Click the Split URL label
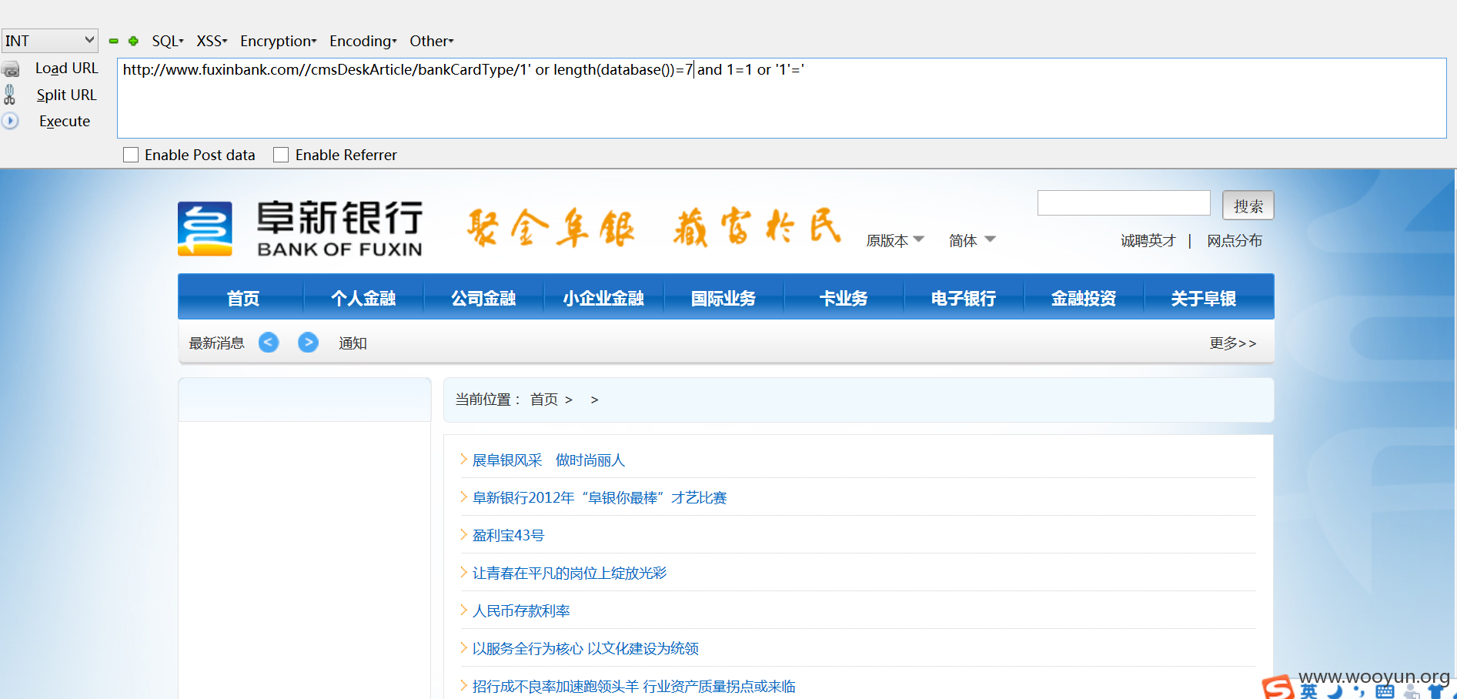 coord(67,95)
